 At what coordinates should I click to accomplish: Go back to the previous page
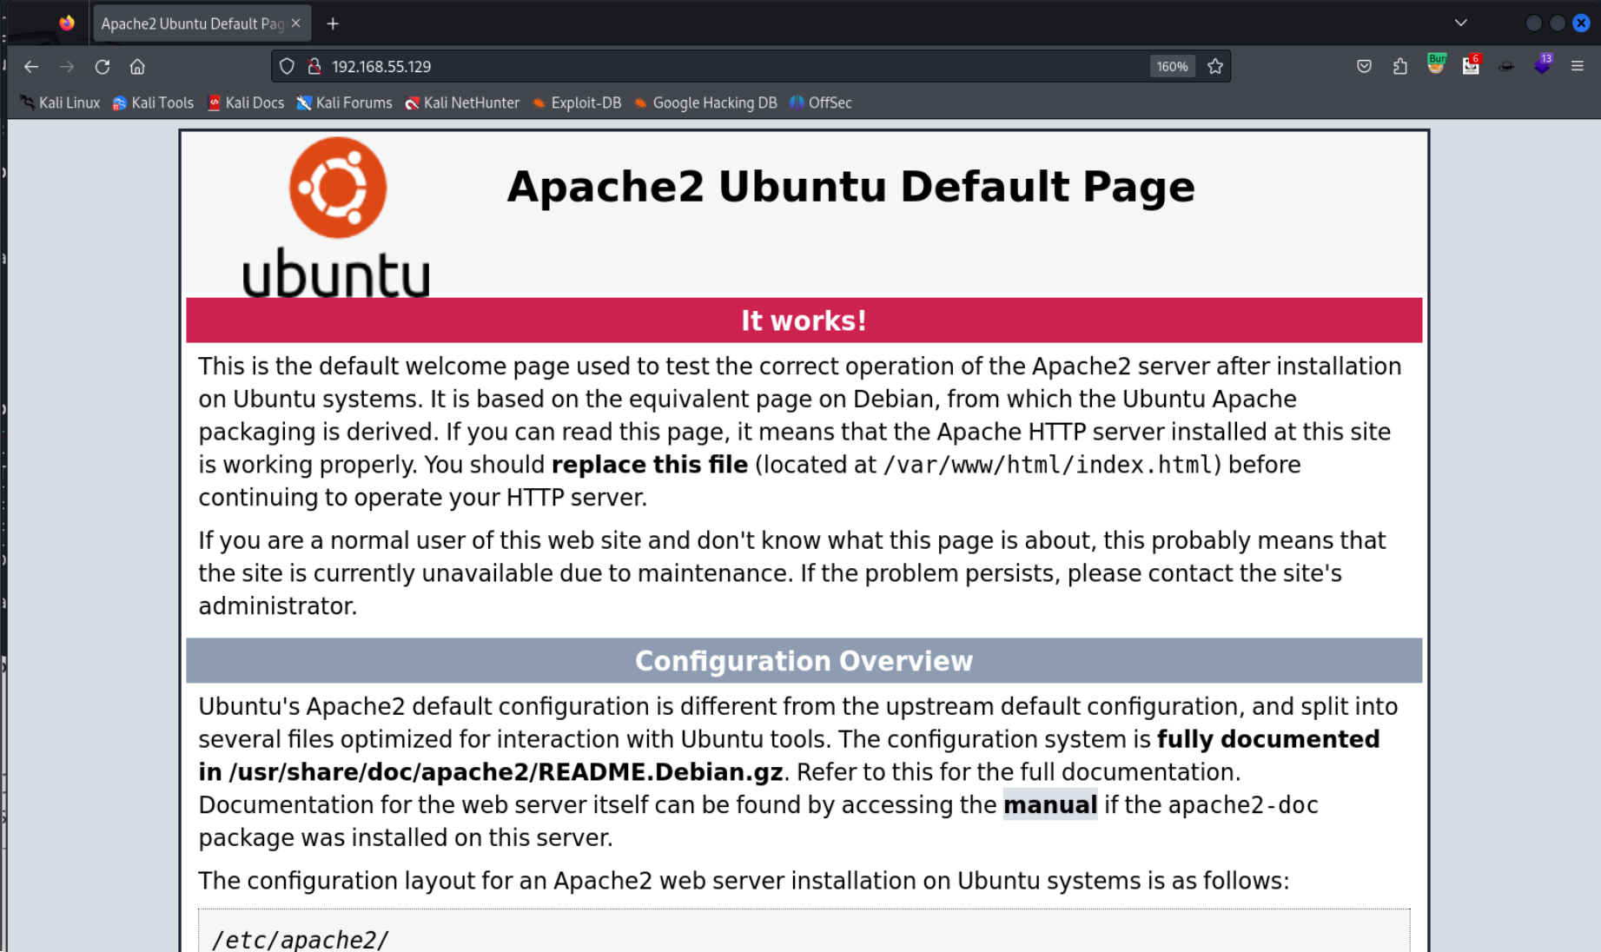pyautogui.click(x=31, y=66)
